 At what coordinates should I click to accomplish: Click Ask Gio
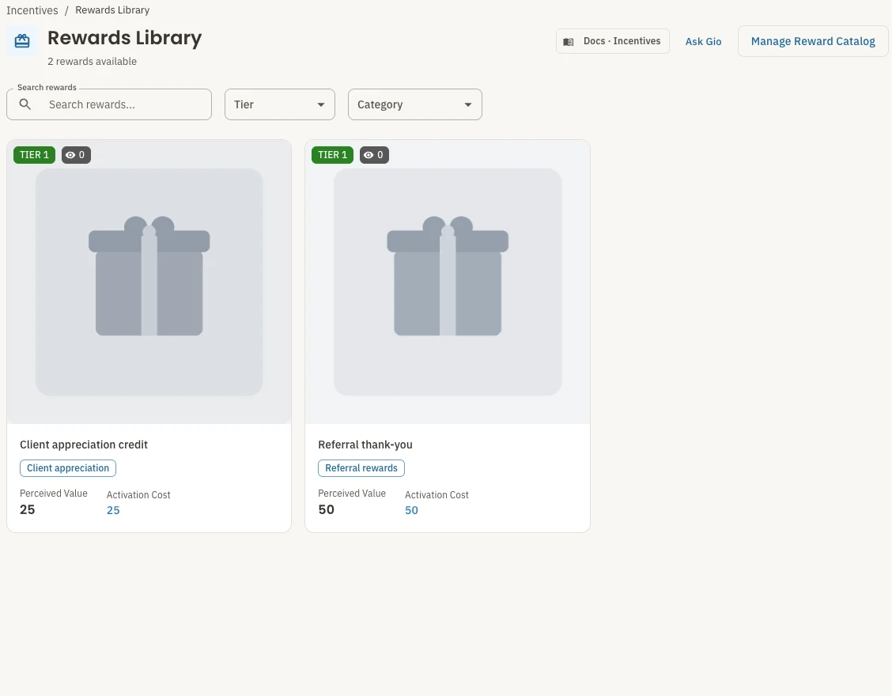[703, 42]
